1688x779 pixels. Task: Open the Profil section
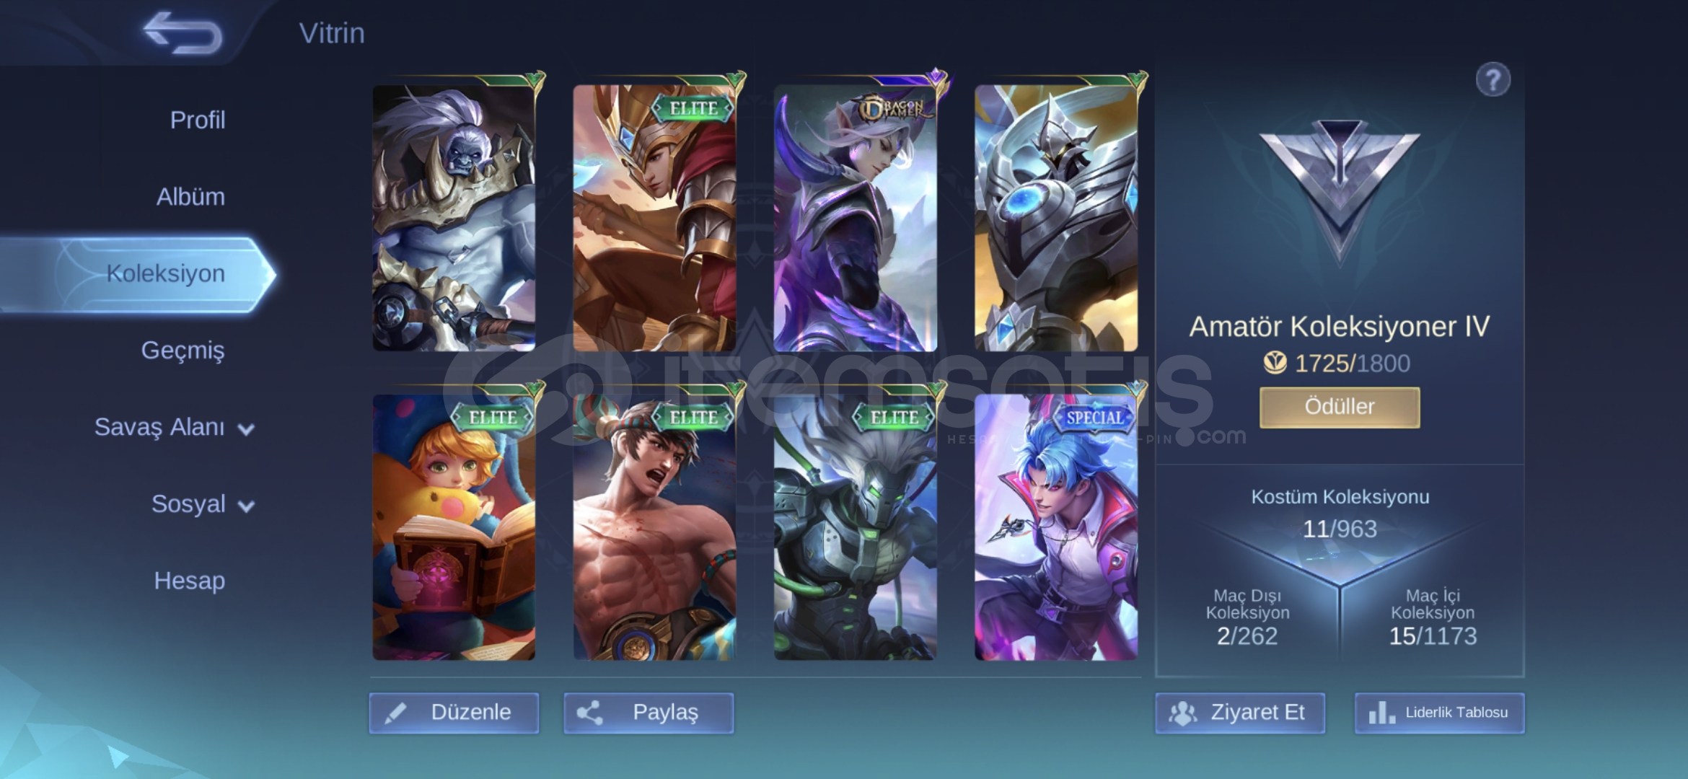coord(198,120)
